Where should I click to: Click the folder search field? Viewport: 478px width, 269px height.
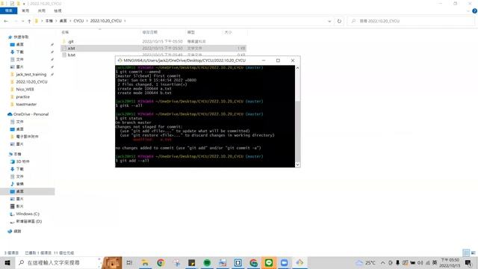point(412,21)
